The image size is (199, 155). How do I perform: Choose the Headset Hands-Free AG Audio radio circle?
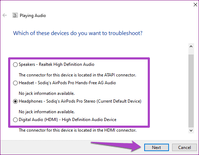pos(15,83)
